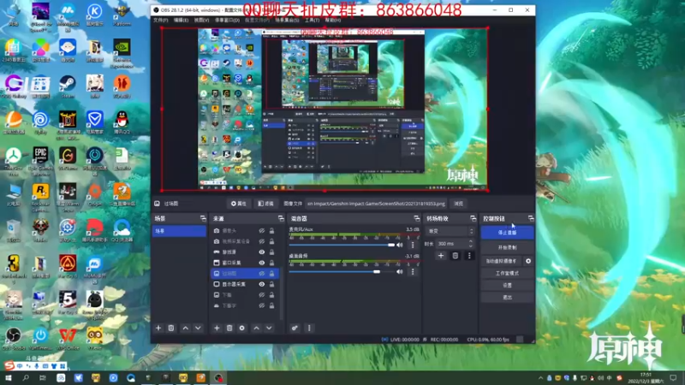Open the 工具(T) menu
The image size is (685, 385).
coord(312,20)
